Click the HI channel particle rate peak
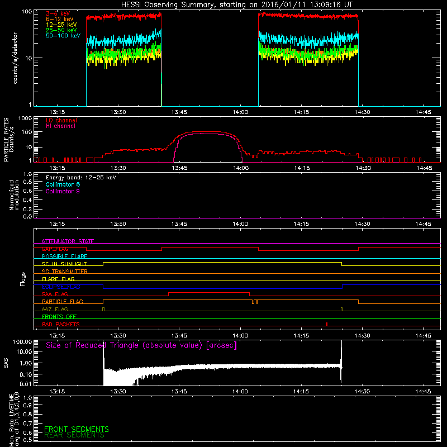This screenshot has height=447, width=447. pos(202,134)
